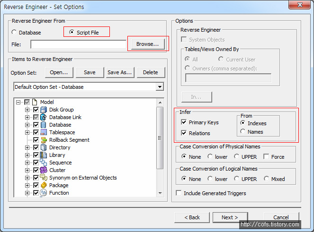The height and width of the screenshot is (232, 314).
Task: Collapse the Model tree node
Action: [x=18, y=103]
